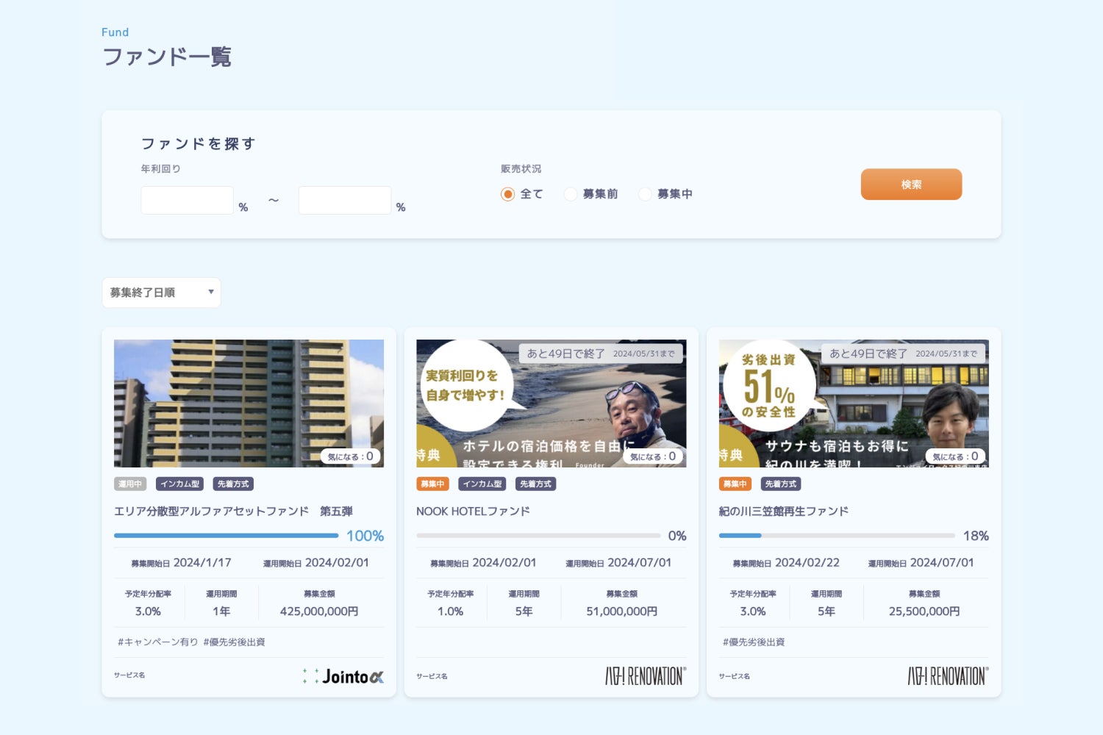Click the 2024/1/17 募集開始日 value
Viewport: 1103px width, 735px height.
pyautogui.click(x=202, y=562)
